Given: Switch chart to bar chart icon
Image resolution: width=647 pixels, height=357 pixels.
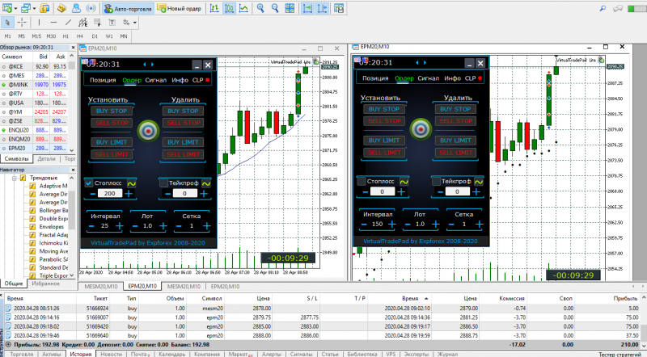Looking at the screenshot, I should [x=214, y=8].
